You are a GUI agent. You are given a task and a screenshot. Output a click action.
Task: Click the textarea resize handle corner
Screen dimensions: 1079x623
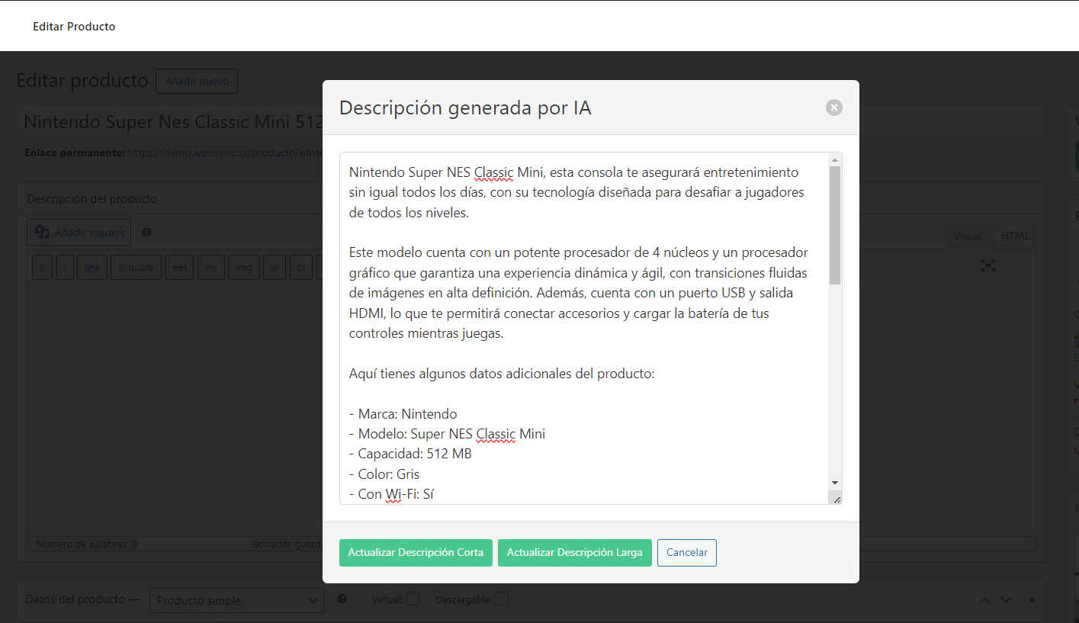coord(836,498)
